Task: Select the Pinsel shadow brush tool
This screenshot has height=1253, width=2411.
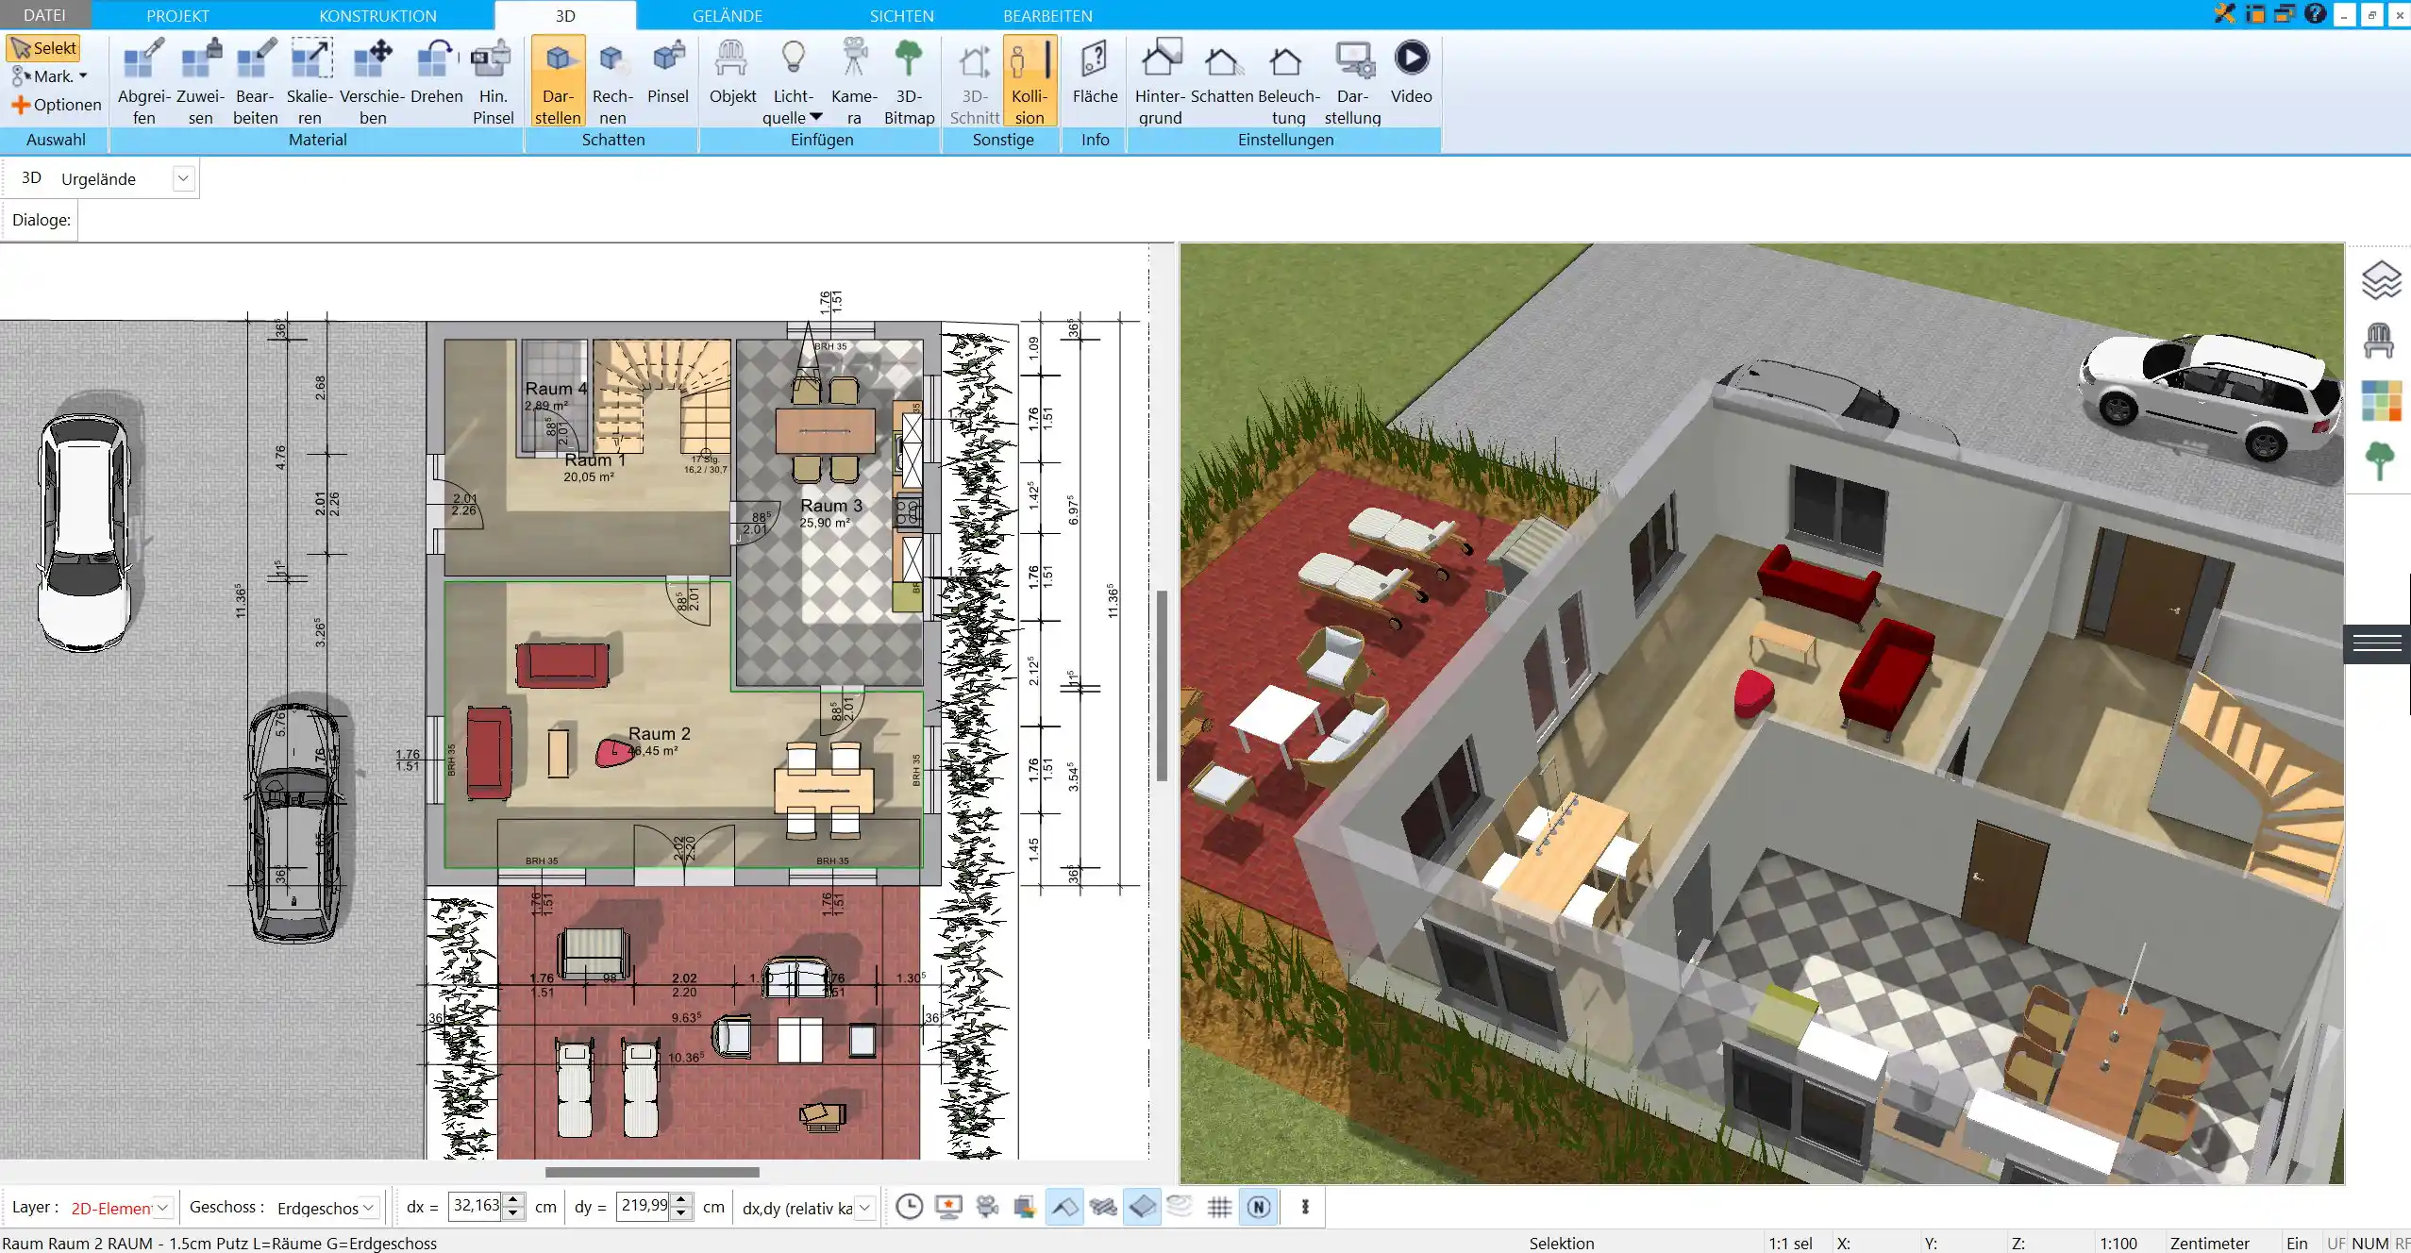Action: click(x=668, y=72)
